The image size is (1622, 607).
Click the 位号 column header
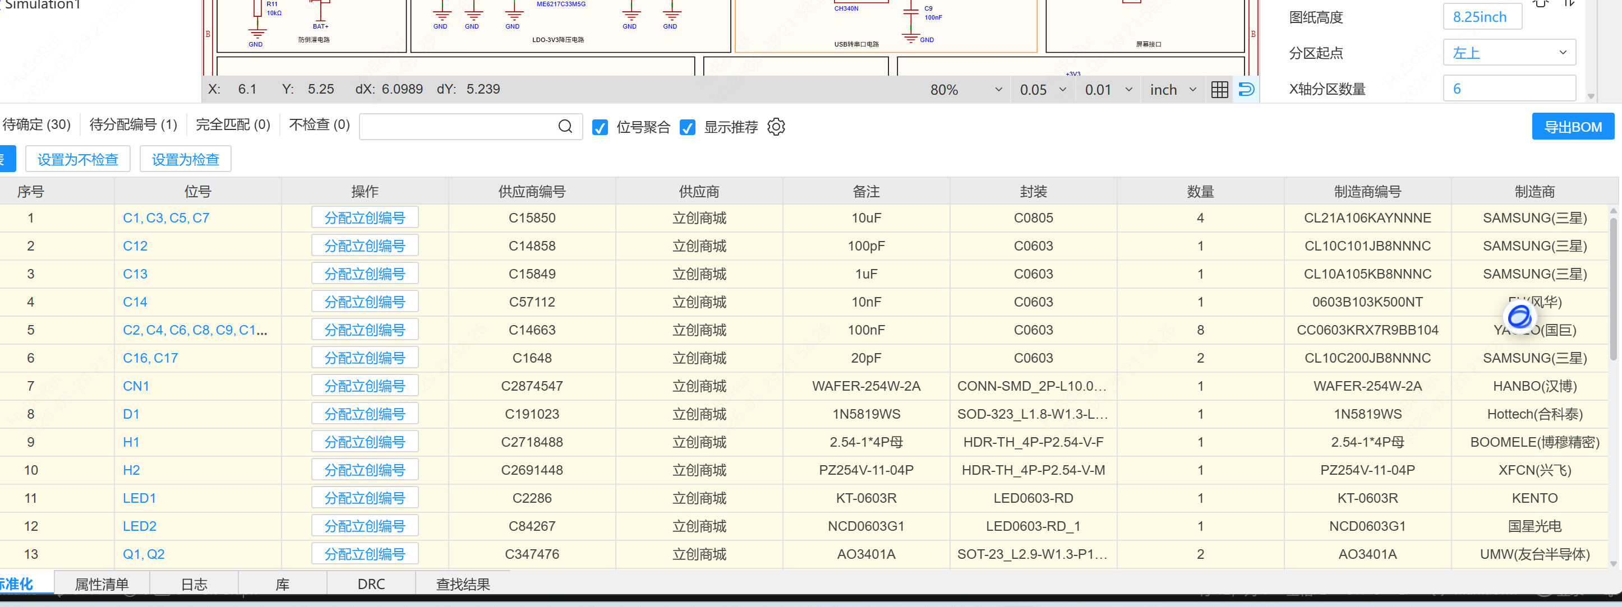198,191
